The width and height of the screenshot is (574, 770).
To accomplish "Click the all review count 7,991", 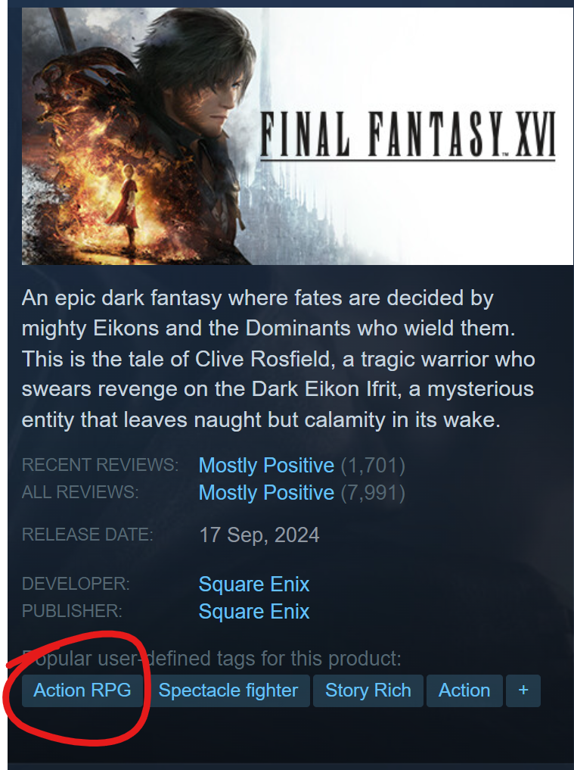I will tap(373, 493).
